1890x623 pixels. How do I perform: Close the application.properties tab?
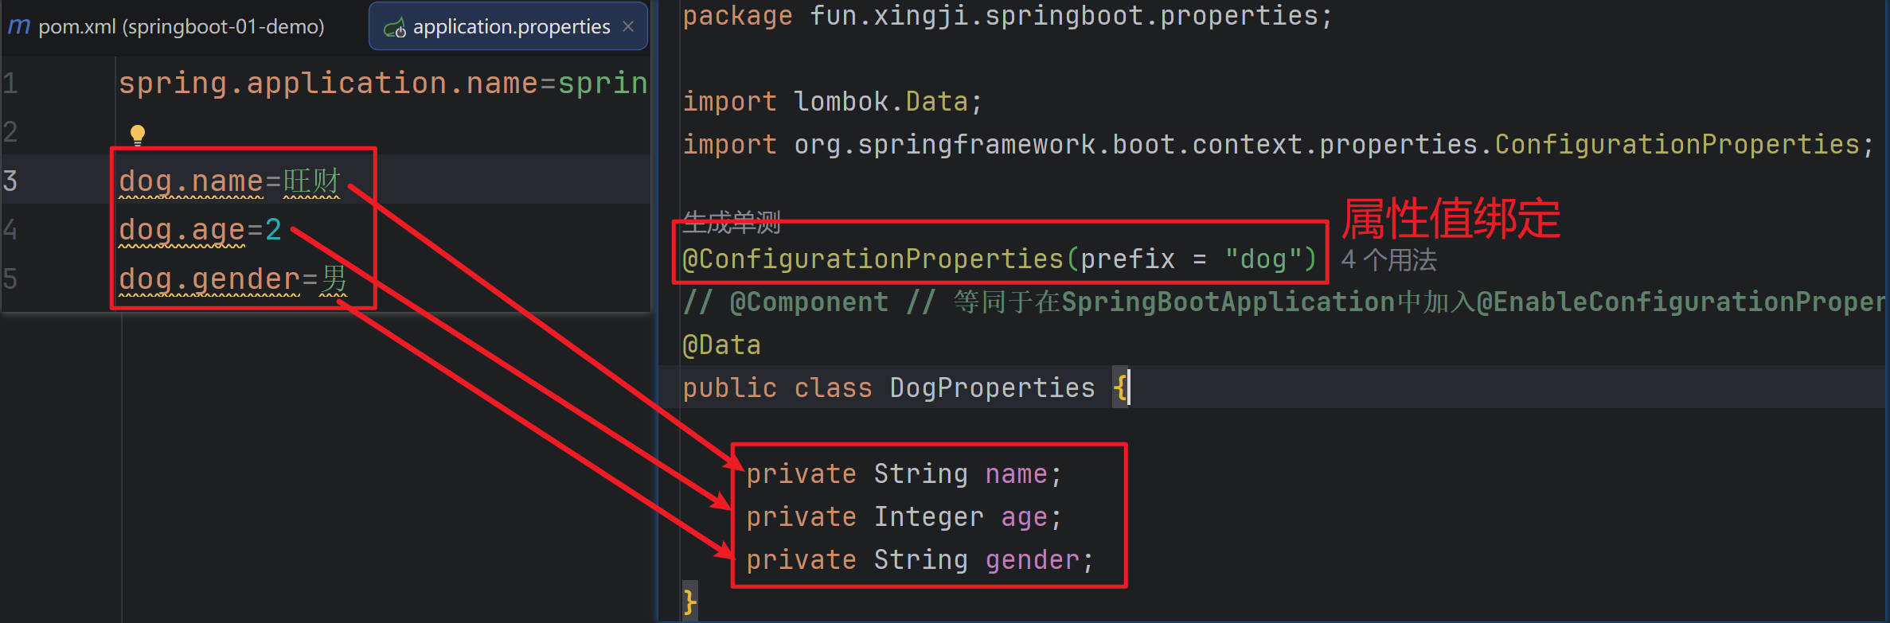click(628, 26)
